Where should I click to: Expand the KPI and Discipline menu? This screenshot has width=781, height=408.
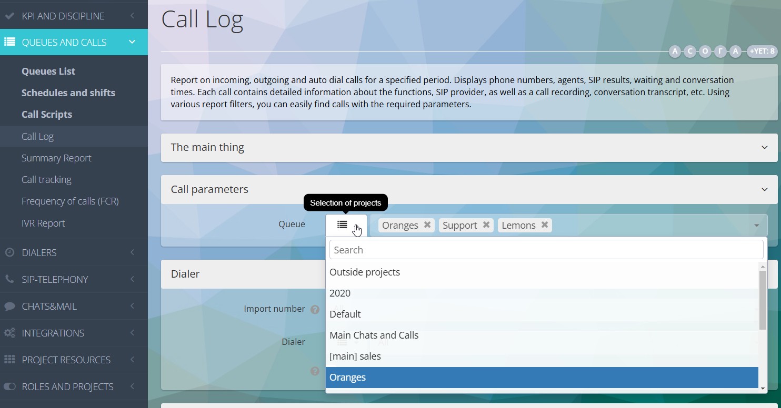tap(132, 16)
